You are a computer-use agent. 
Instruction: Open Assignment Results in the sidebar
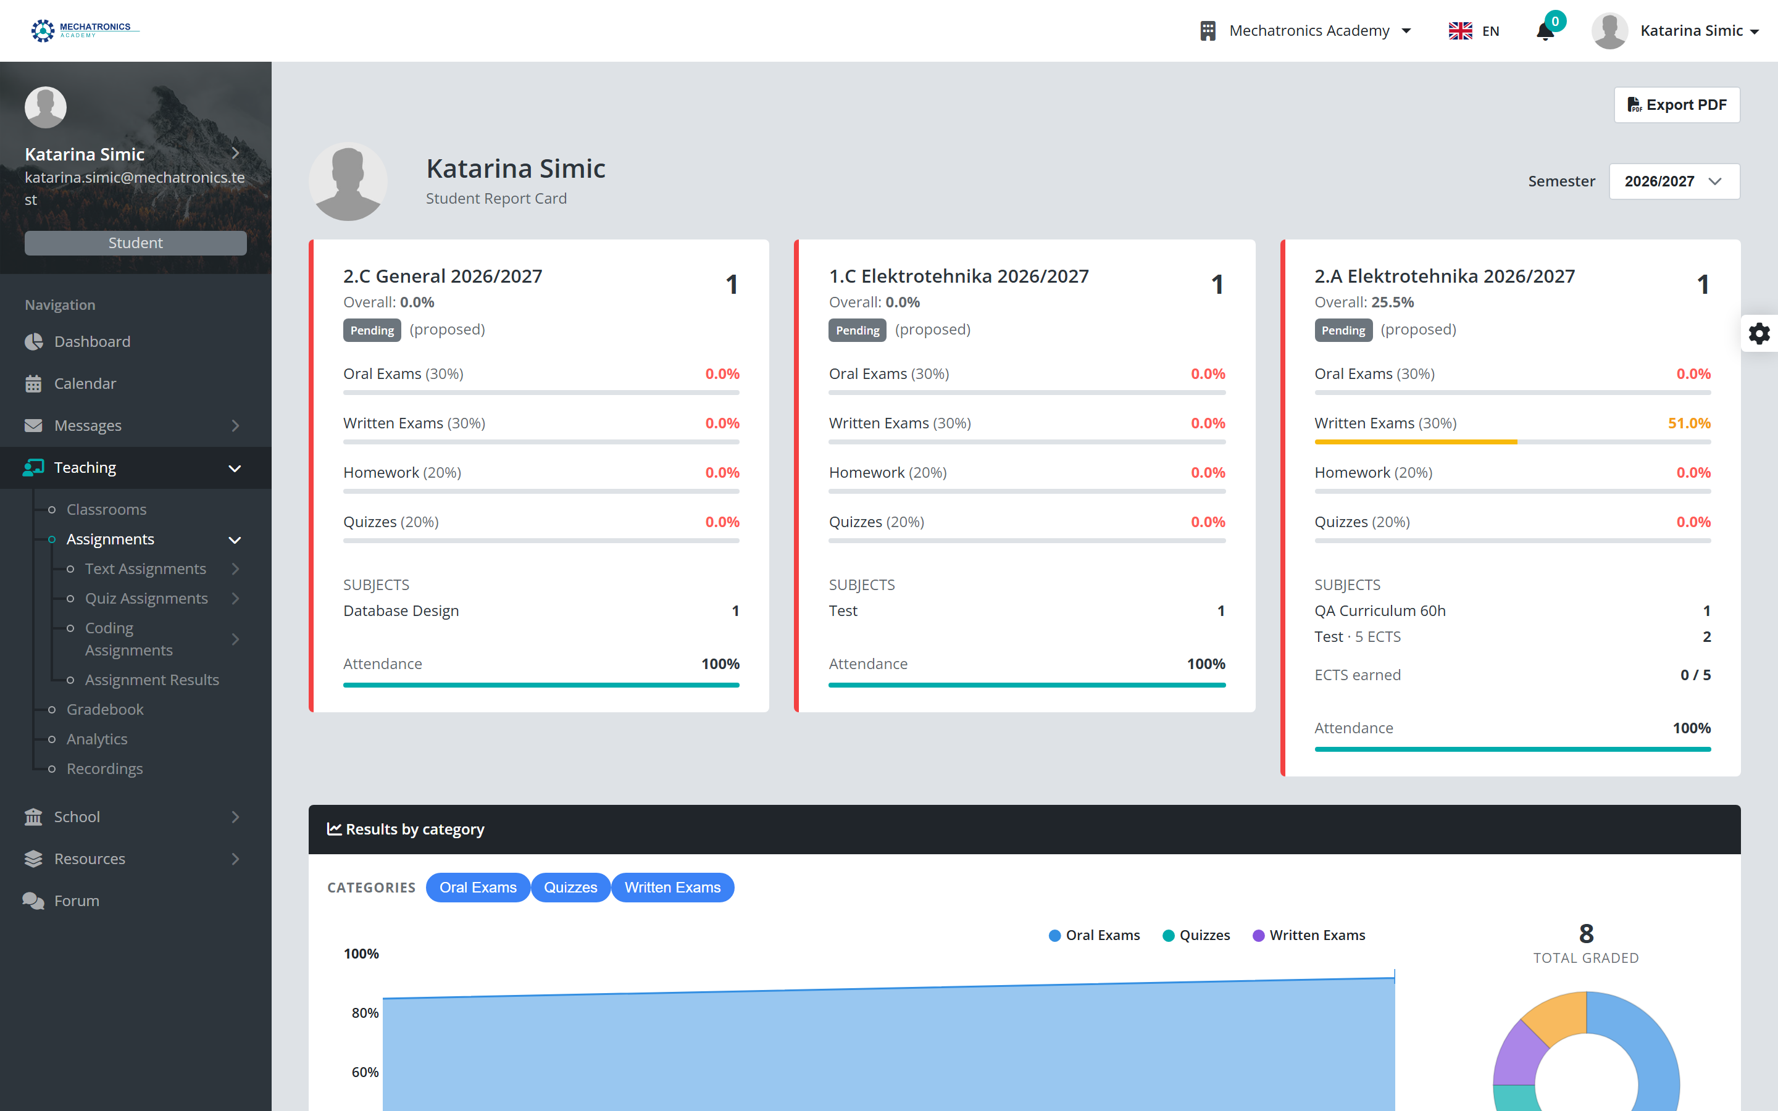pos(152,680)
